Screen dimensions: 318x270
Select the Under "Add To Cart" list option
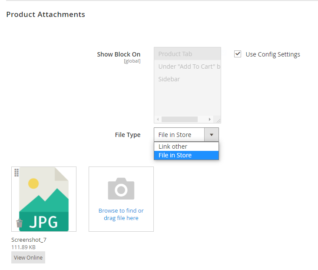click(x=187, y=67)
